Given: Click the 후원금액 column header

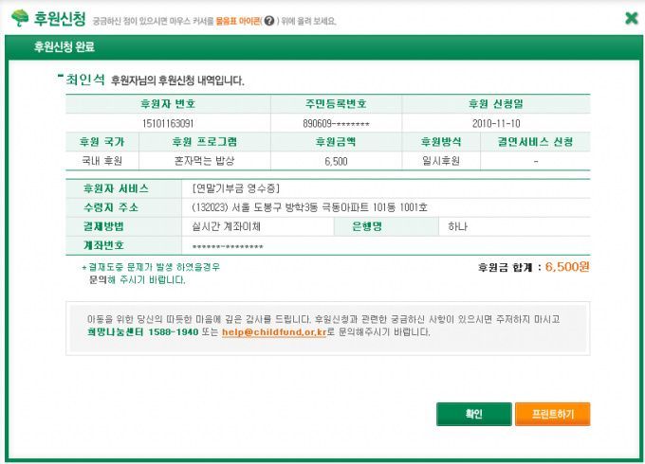Looking at the screenshot, I should (x=336, y=142).
